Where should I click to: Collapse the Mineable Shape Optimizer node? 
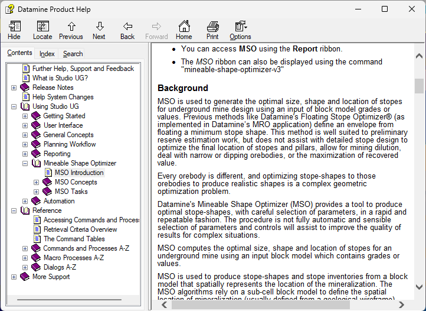pos(25,163)
